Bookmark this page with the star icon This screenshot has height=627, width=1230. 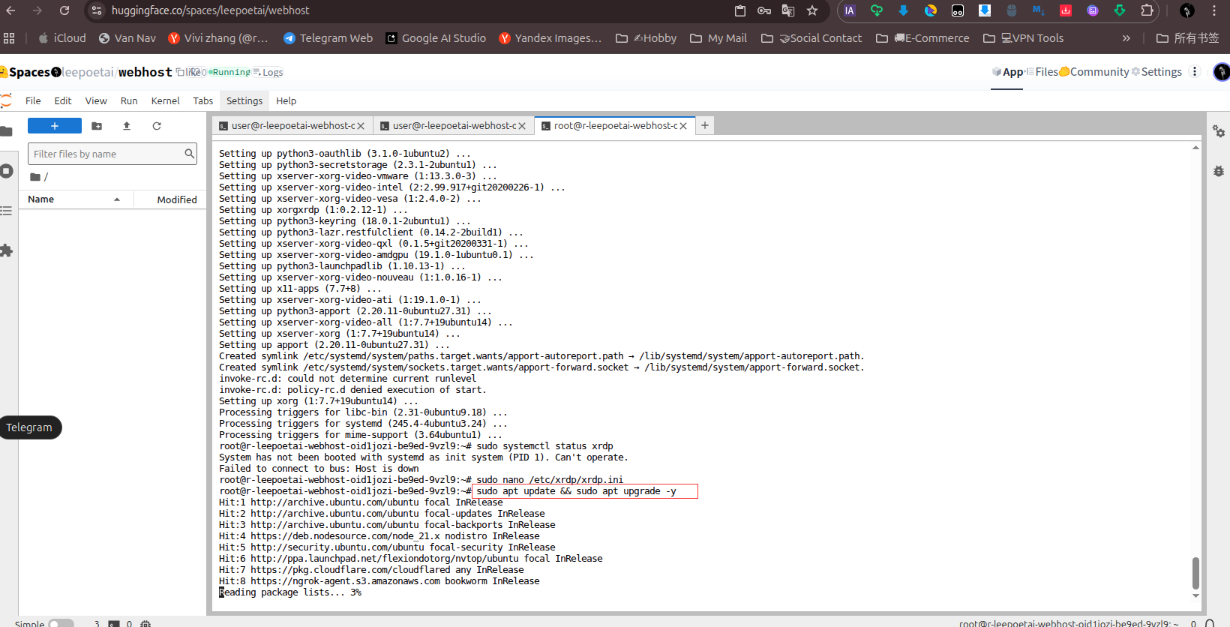pos(812,10)
